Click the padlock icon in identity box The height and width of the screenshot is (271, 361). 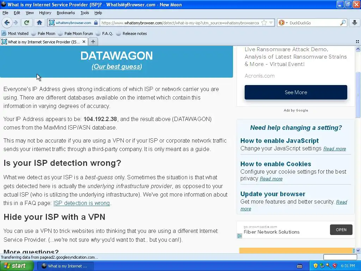click(96, 23)
